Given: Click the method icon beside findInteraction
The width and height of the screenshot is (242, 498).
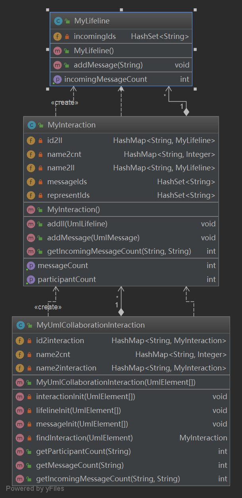Looking at the screenshot, I should [x=19, y=438].
